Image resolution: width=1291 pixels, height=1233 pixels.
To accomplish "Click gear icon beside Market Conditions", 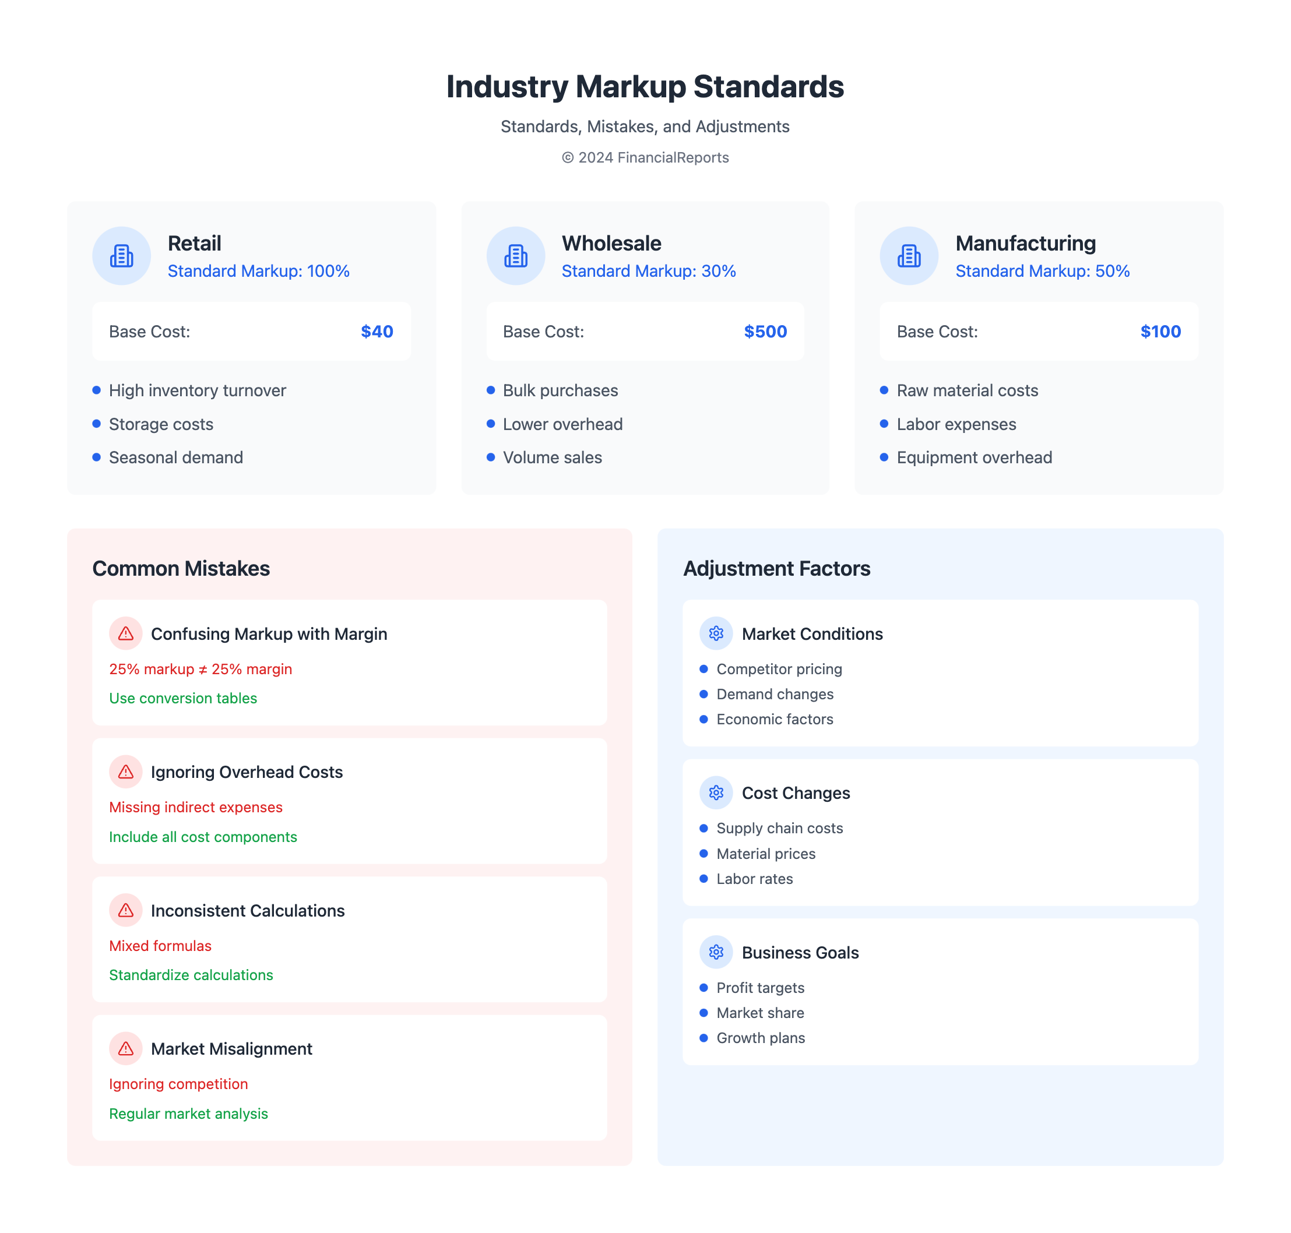I will pos(716,633).
